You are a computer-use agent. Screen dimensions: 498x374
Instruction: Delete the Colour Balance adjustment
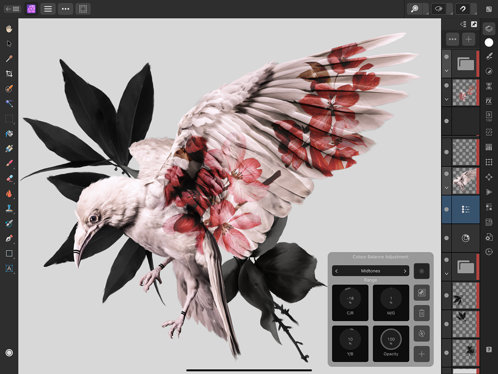pyautogui.click(x=421, y=313)
